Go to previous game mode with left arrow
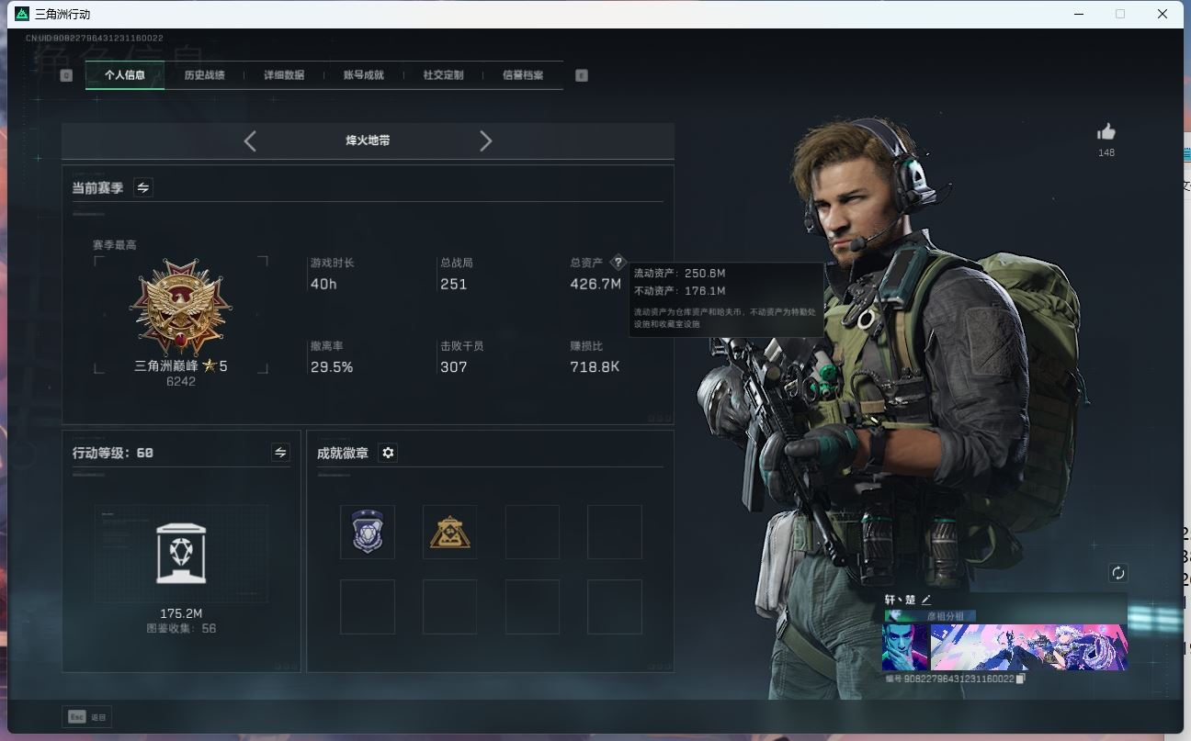1191x741 pixels. point(250,140)
